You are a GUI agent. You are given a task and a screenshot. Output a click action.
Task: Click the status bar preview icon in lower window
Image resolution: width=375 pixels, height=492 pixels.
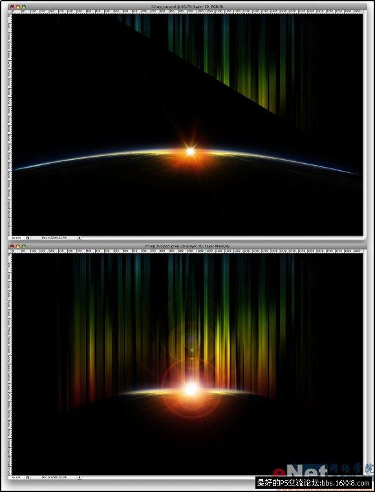(28, 477)
